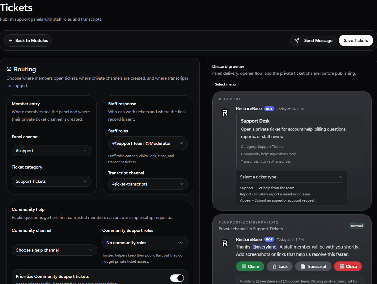The width and height of the screenshot is (377, 284).
Task: Open the Ticket category Support Tickets dropdown
Action: pyautogui.click(x=52, y=181)
